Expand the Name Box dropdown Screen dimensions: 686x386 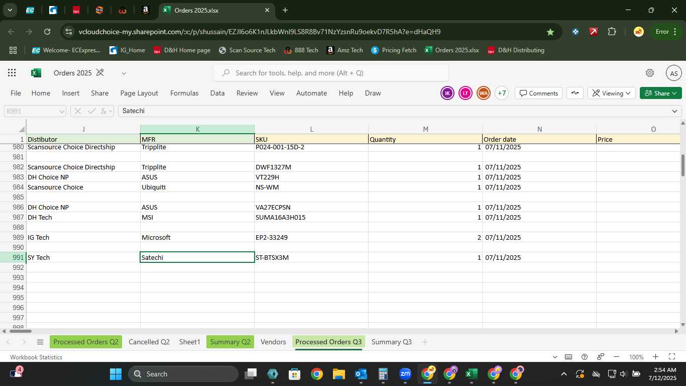click(x=62, y=111)
